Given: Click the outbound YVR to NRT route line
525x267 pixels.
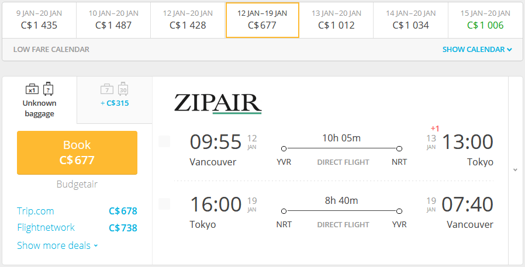Looking at the screenshot, I should tap(341, 148).
